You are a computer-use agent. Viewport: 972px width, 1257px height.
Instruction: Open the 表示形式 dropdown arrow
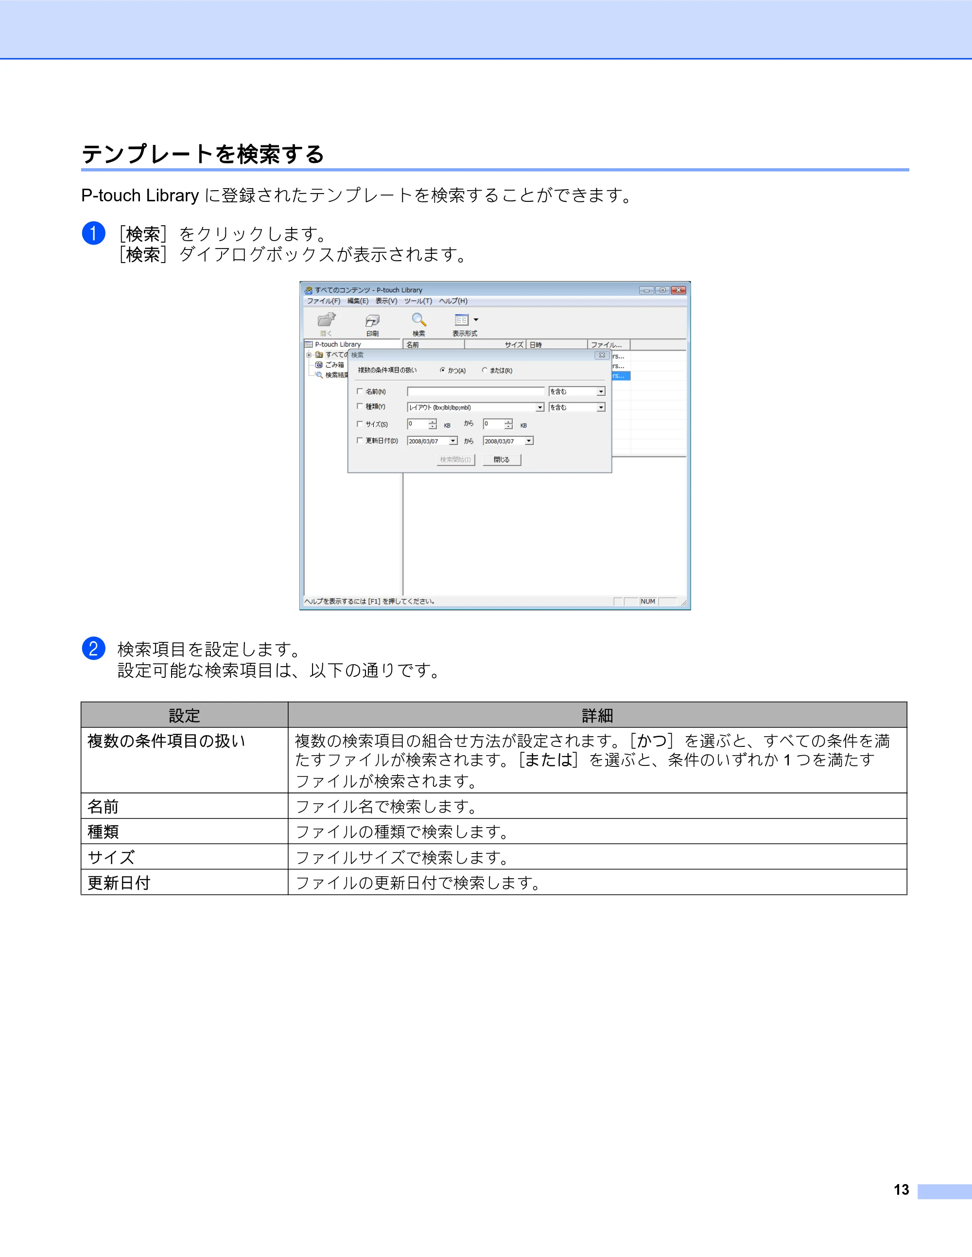coord(476,320)
